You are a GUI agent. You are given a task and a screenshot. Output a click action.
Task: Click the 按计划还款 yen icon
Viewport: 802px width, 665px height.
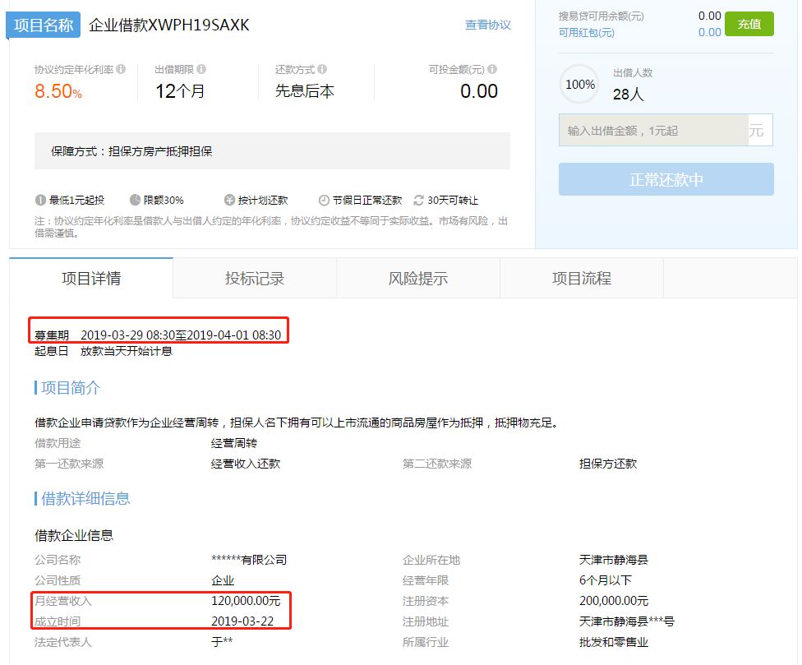pos(229,201)
